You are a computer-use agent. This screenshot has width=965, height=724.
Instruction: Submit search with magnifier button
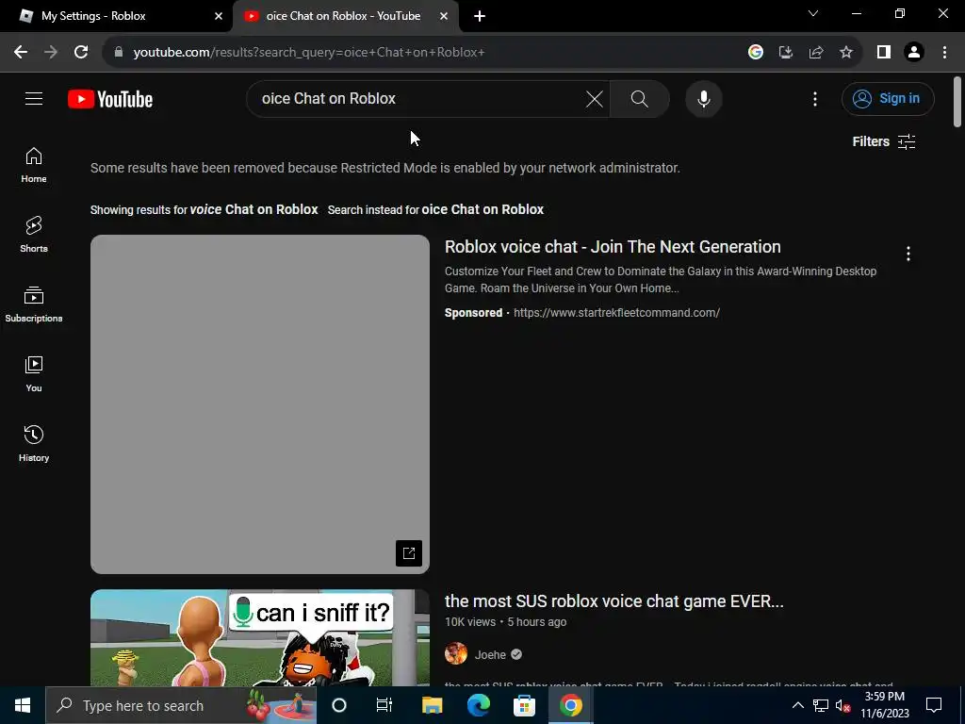(640, 98)
